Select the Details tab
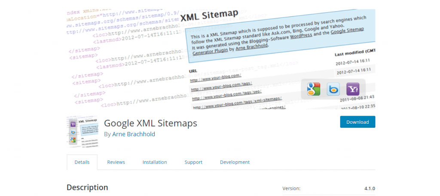This screenshot has height=196, width=440. click(82, 162)
